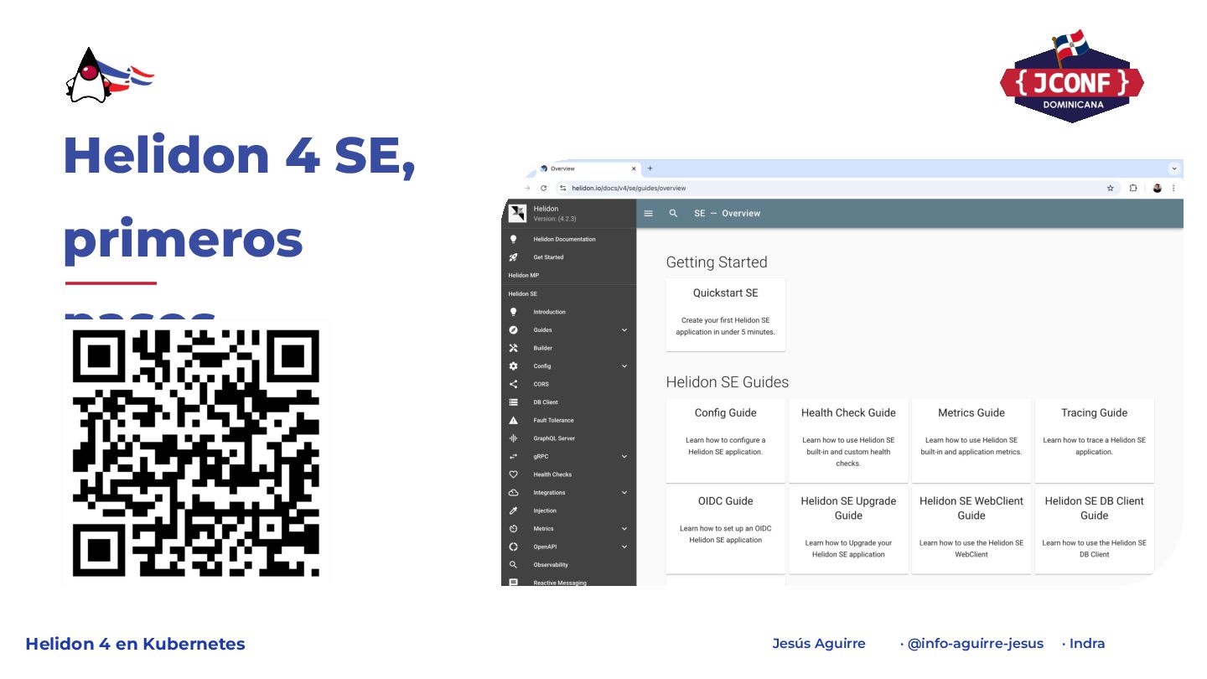Viewport: 1207px width, 679px height.
Task: Close the Overview browser tab
Action: tap(634, 168)
